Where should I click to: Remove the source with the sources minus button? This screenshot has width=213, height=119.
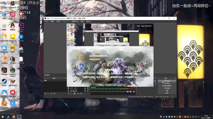coord(72,94)
